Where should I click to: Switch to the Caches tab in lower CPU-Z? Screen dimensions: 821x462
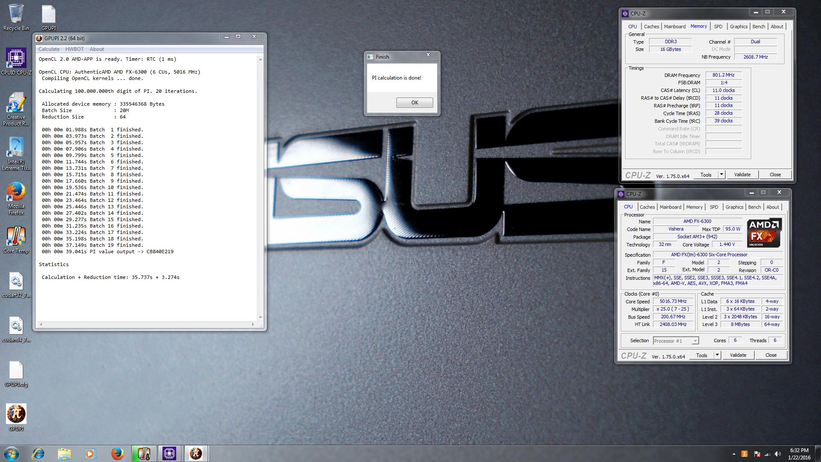[647, 207]
